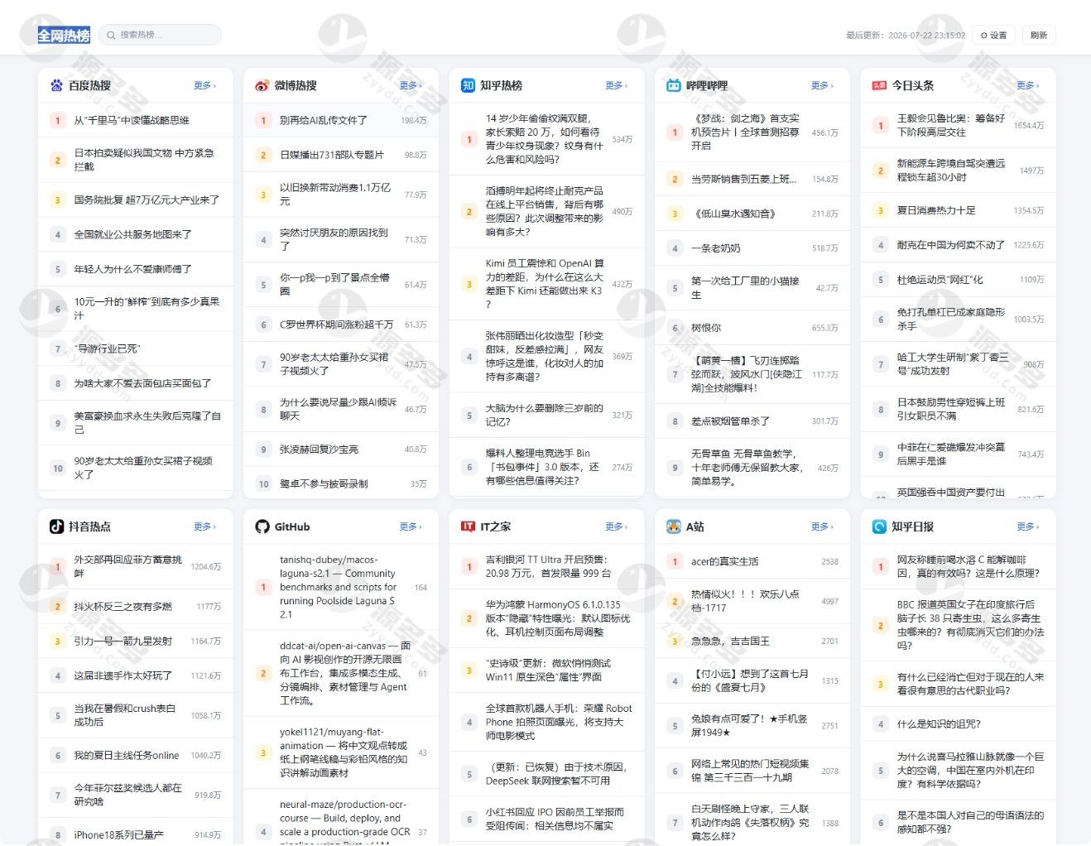Screen dimensions: 1091x846
Task: Click the 今日头条 red logo icon
Action: coord(879,85)
